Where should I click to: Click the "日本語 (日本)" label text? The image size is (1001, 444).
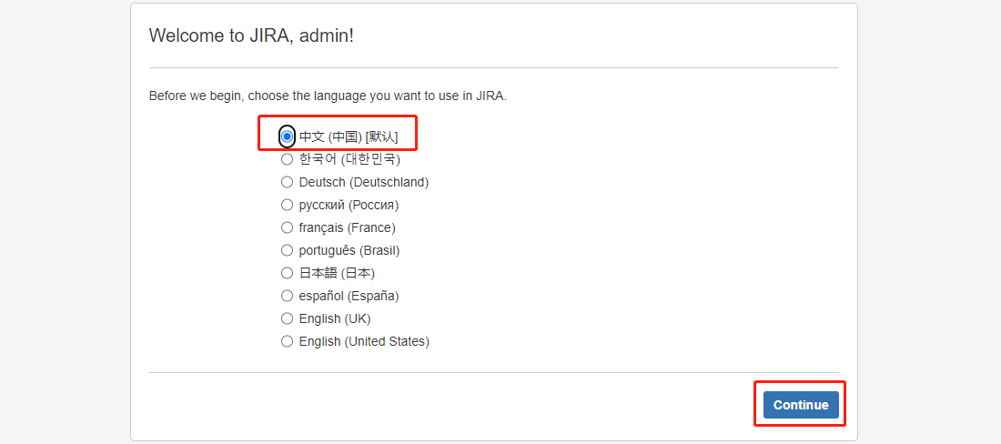[x=337, y=273]
